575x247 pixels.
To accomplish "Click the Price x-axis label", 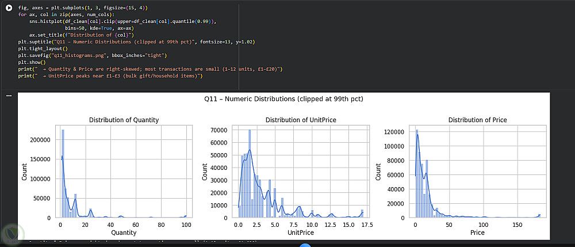I will tap(477, 233).
